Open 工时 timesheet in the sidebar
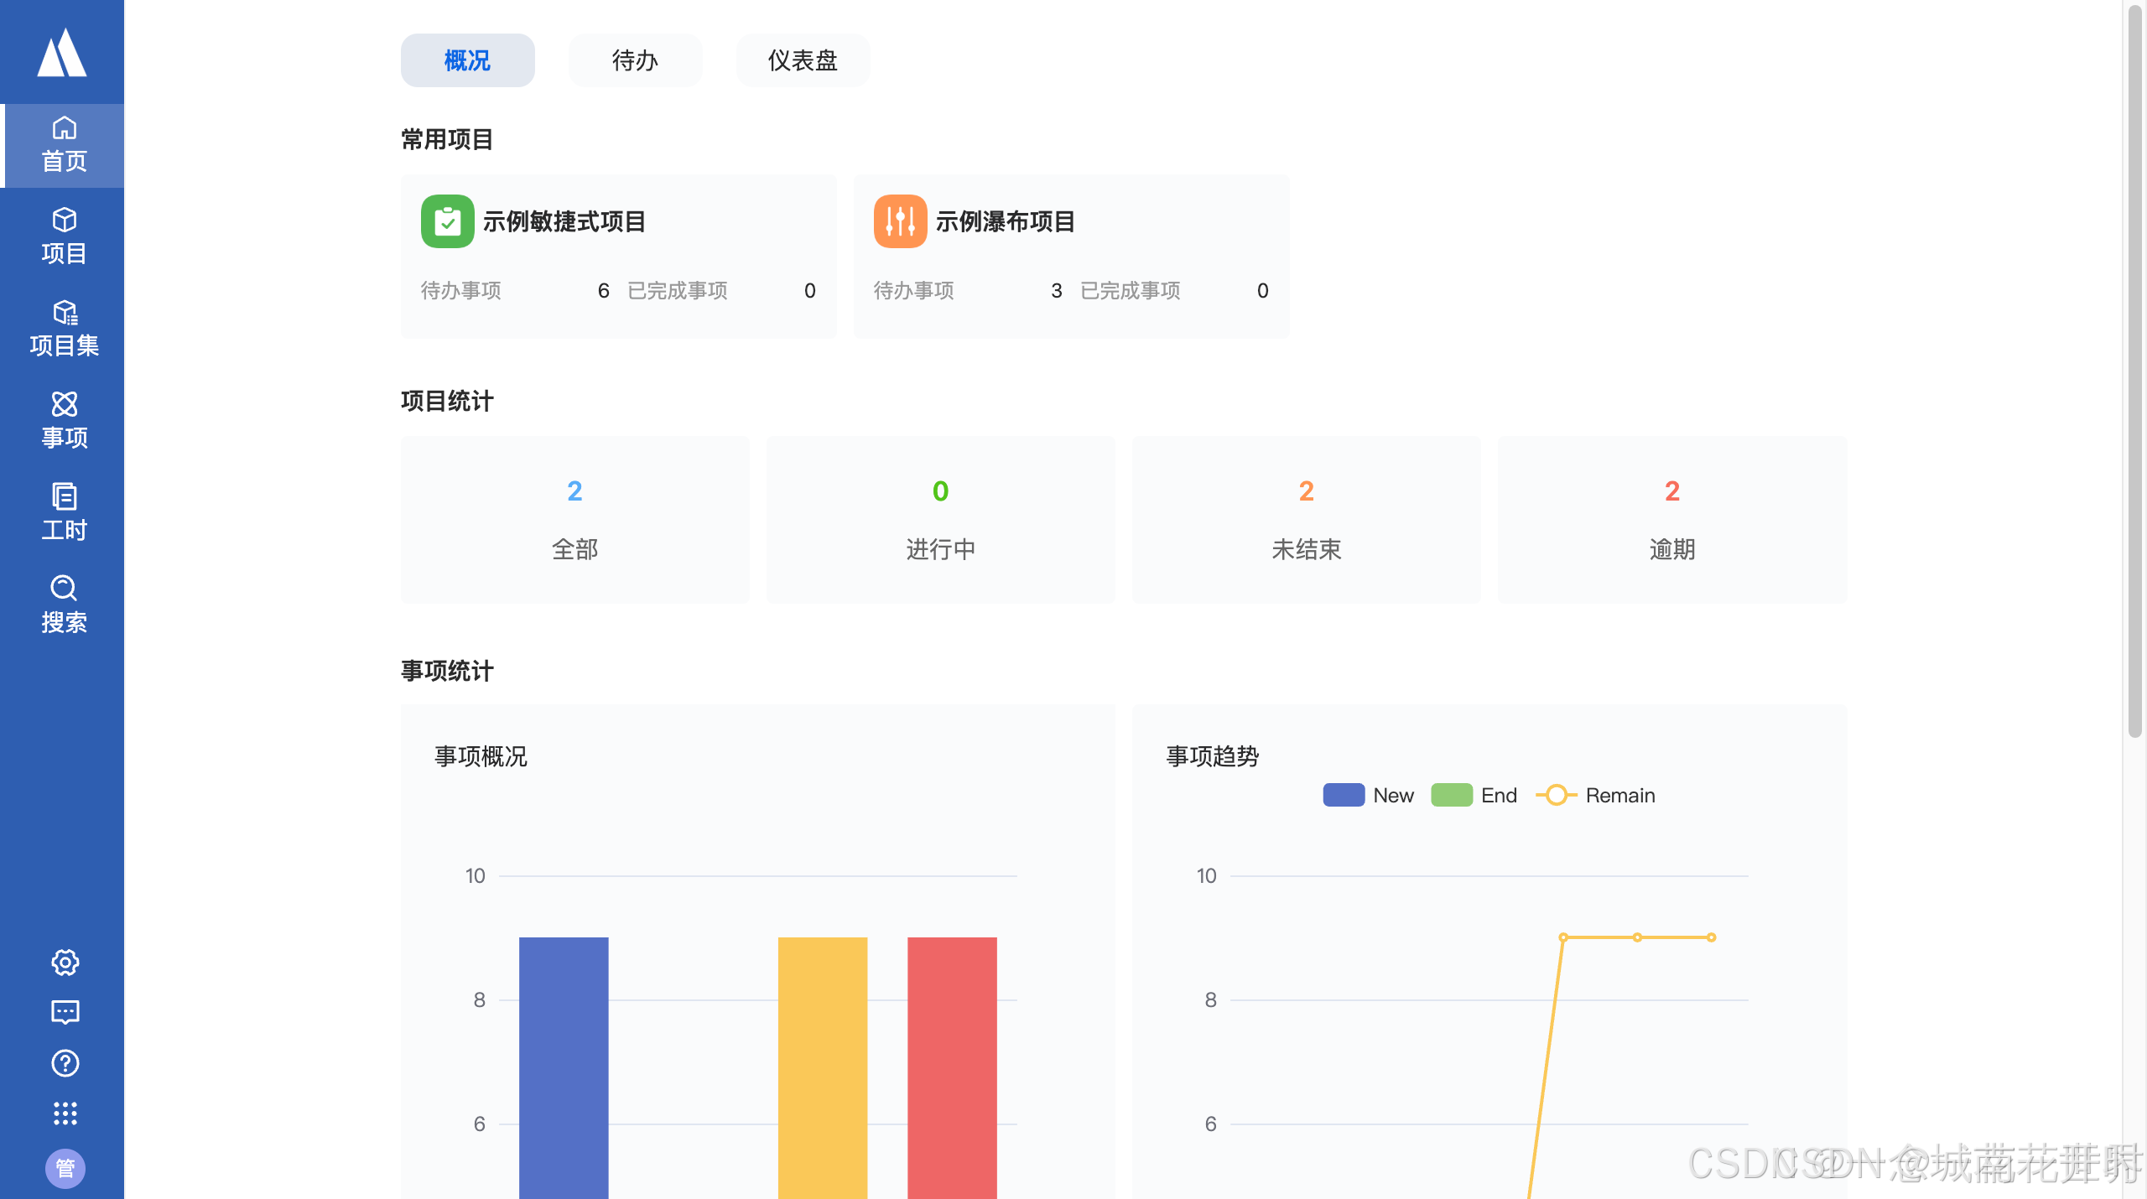Screen dimensions: 2147x1199 tap(64, 514)
